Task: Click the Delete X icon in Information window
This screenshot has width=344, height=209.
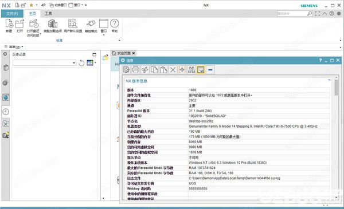Action: [173, 70]
